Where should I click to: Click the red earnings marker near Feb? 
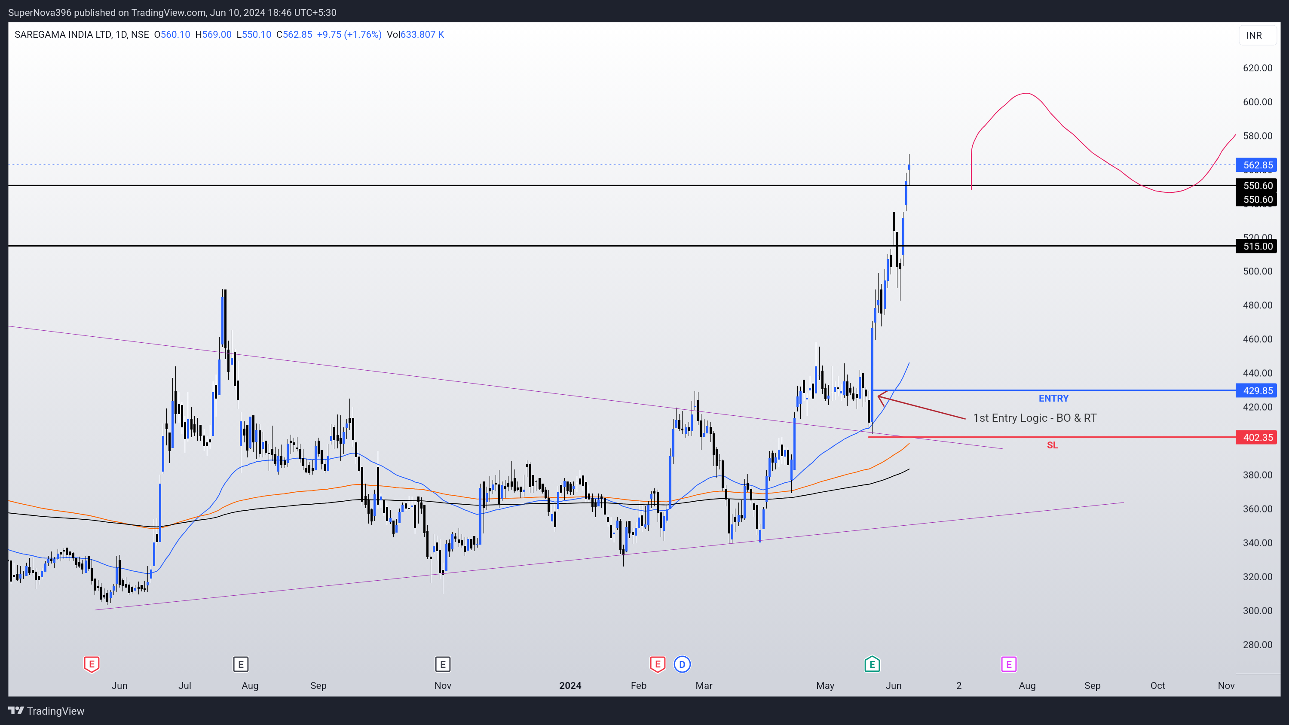658,664
